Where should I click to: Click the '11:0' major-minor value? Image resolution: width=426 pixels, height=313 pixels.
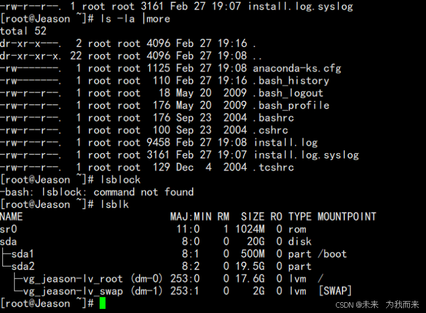(188, 229)
